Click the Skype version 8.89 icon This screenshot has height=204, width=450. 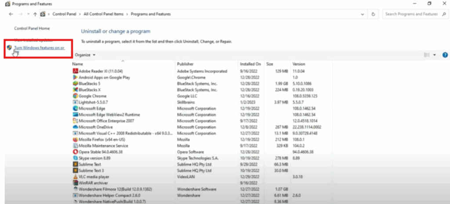[75, 158]
